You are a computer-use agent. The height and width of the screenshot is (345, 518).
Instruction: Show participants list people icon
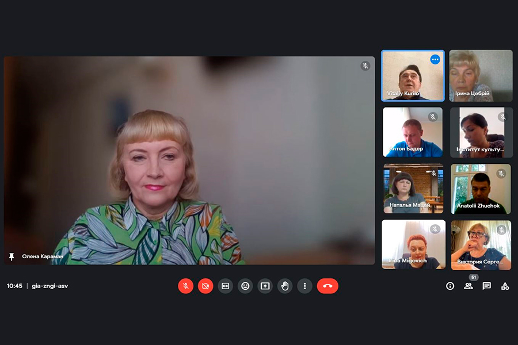pyautogui.click(x=468, y=286)
